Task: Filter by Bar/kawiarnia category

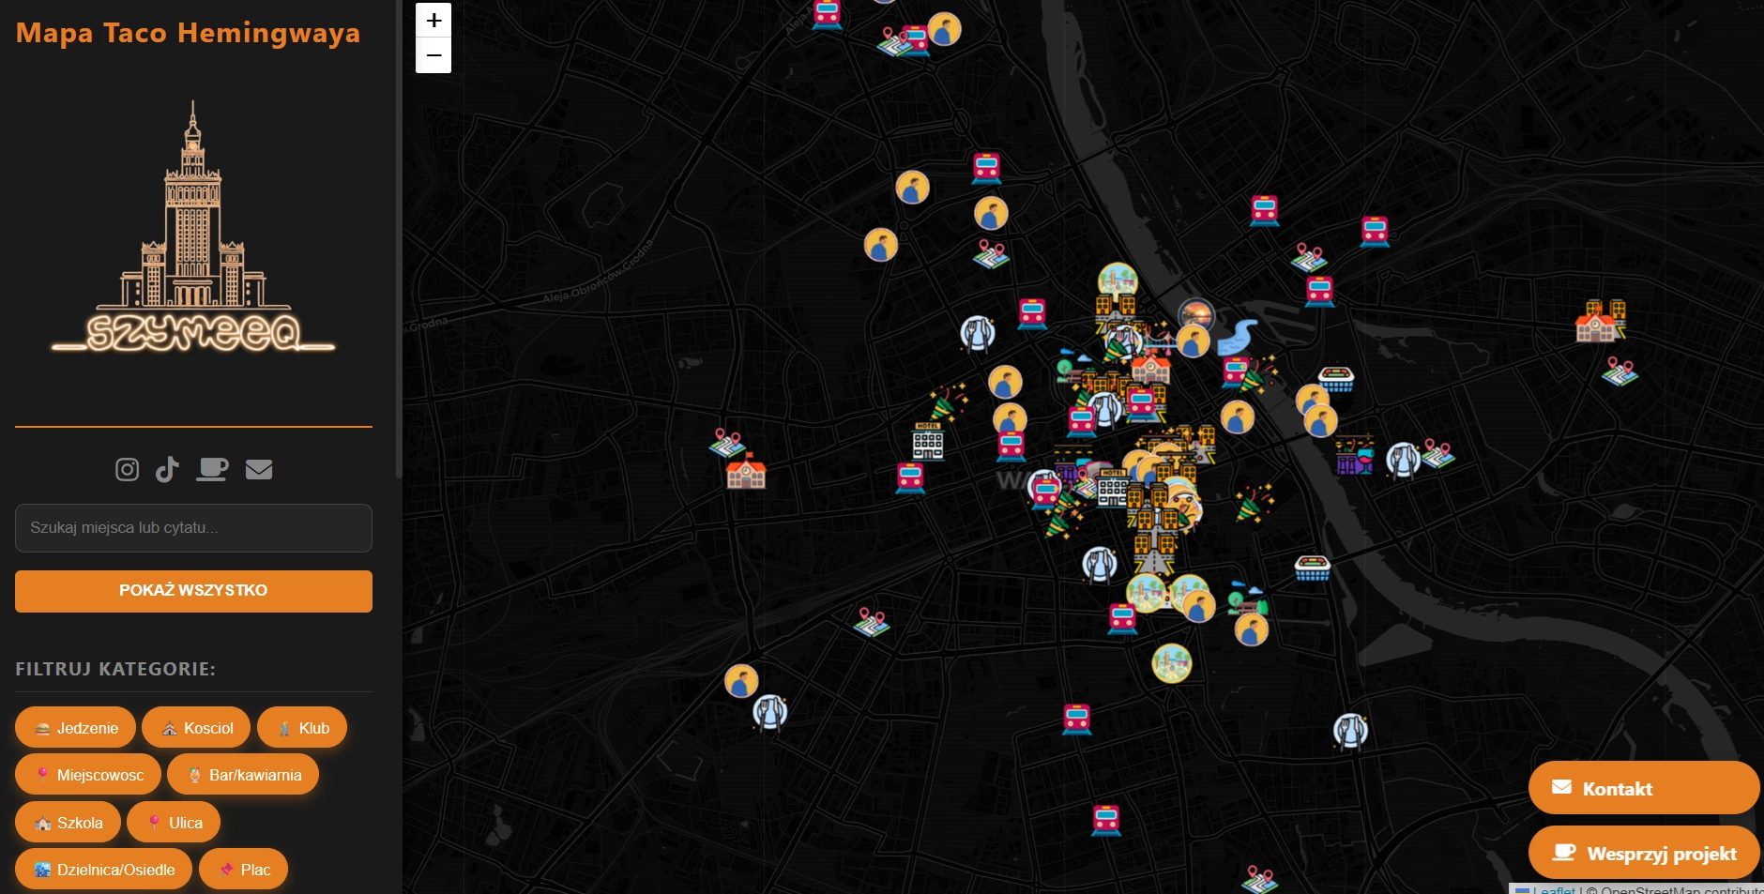Action: coord(243,775)
